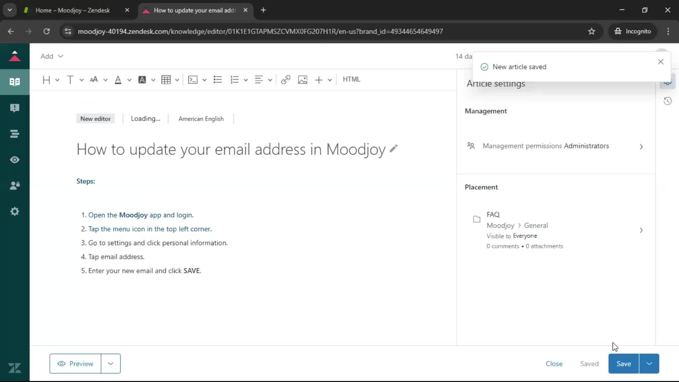Click the address bar URL

click(260, 31)
